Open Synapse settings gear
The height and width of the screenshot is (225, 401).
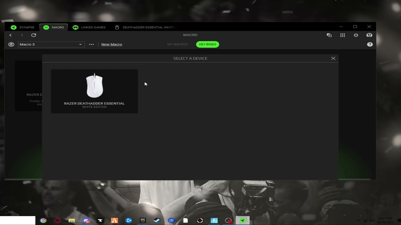click(356, 35)
